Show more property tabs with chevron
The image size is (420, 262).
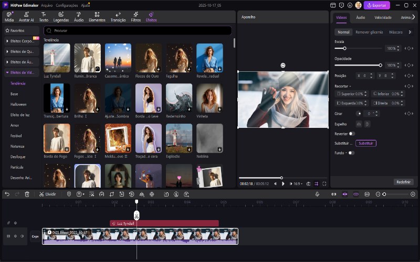(414, 17)
